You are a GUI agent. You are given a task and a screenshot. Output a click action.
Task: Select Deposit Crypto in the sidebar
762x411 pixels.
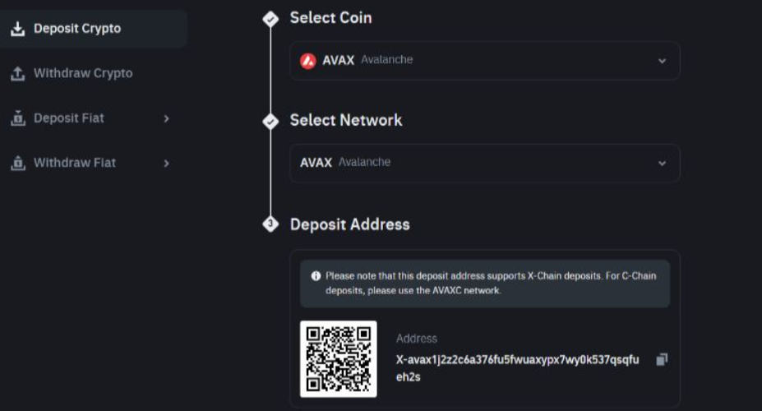[77, 29]
